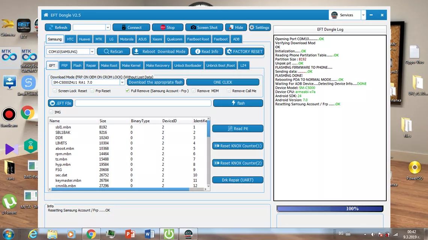Switch to the HTC tab

click(70, 39)
